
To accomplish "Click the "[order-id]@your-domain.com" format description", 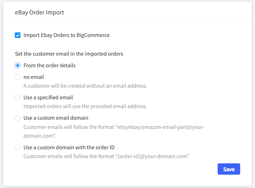I will coord(107,156).
